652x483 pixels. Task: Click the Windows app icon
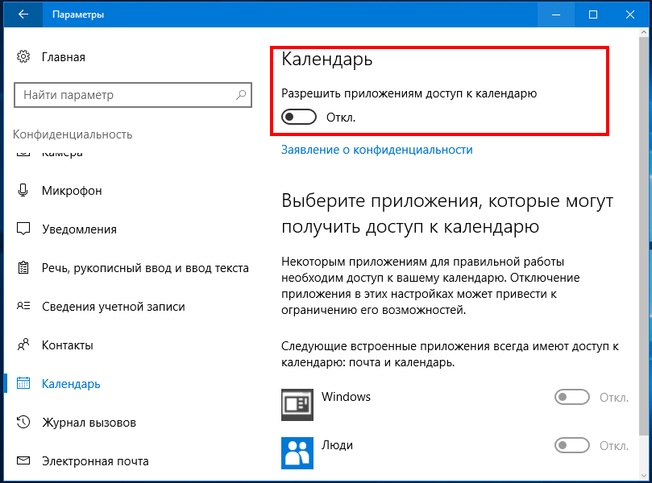click(x=297, y=404)
